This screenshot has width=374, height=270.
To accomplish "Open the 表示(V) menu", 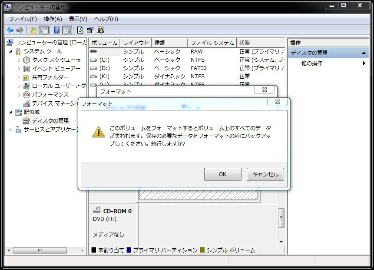I will (78, 19).
